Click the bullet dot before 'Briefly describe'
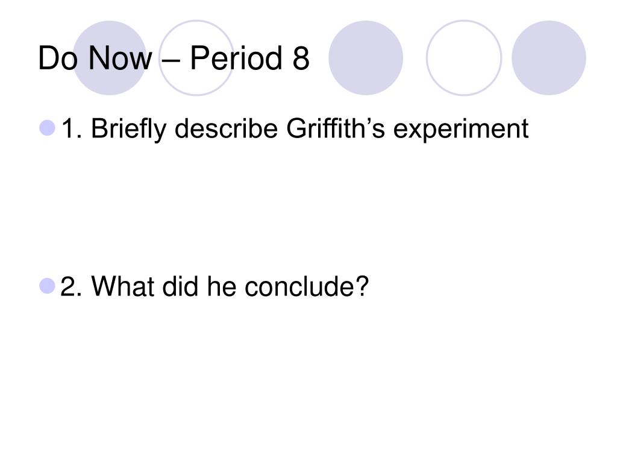 [47, 128]
